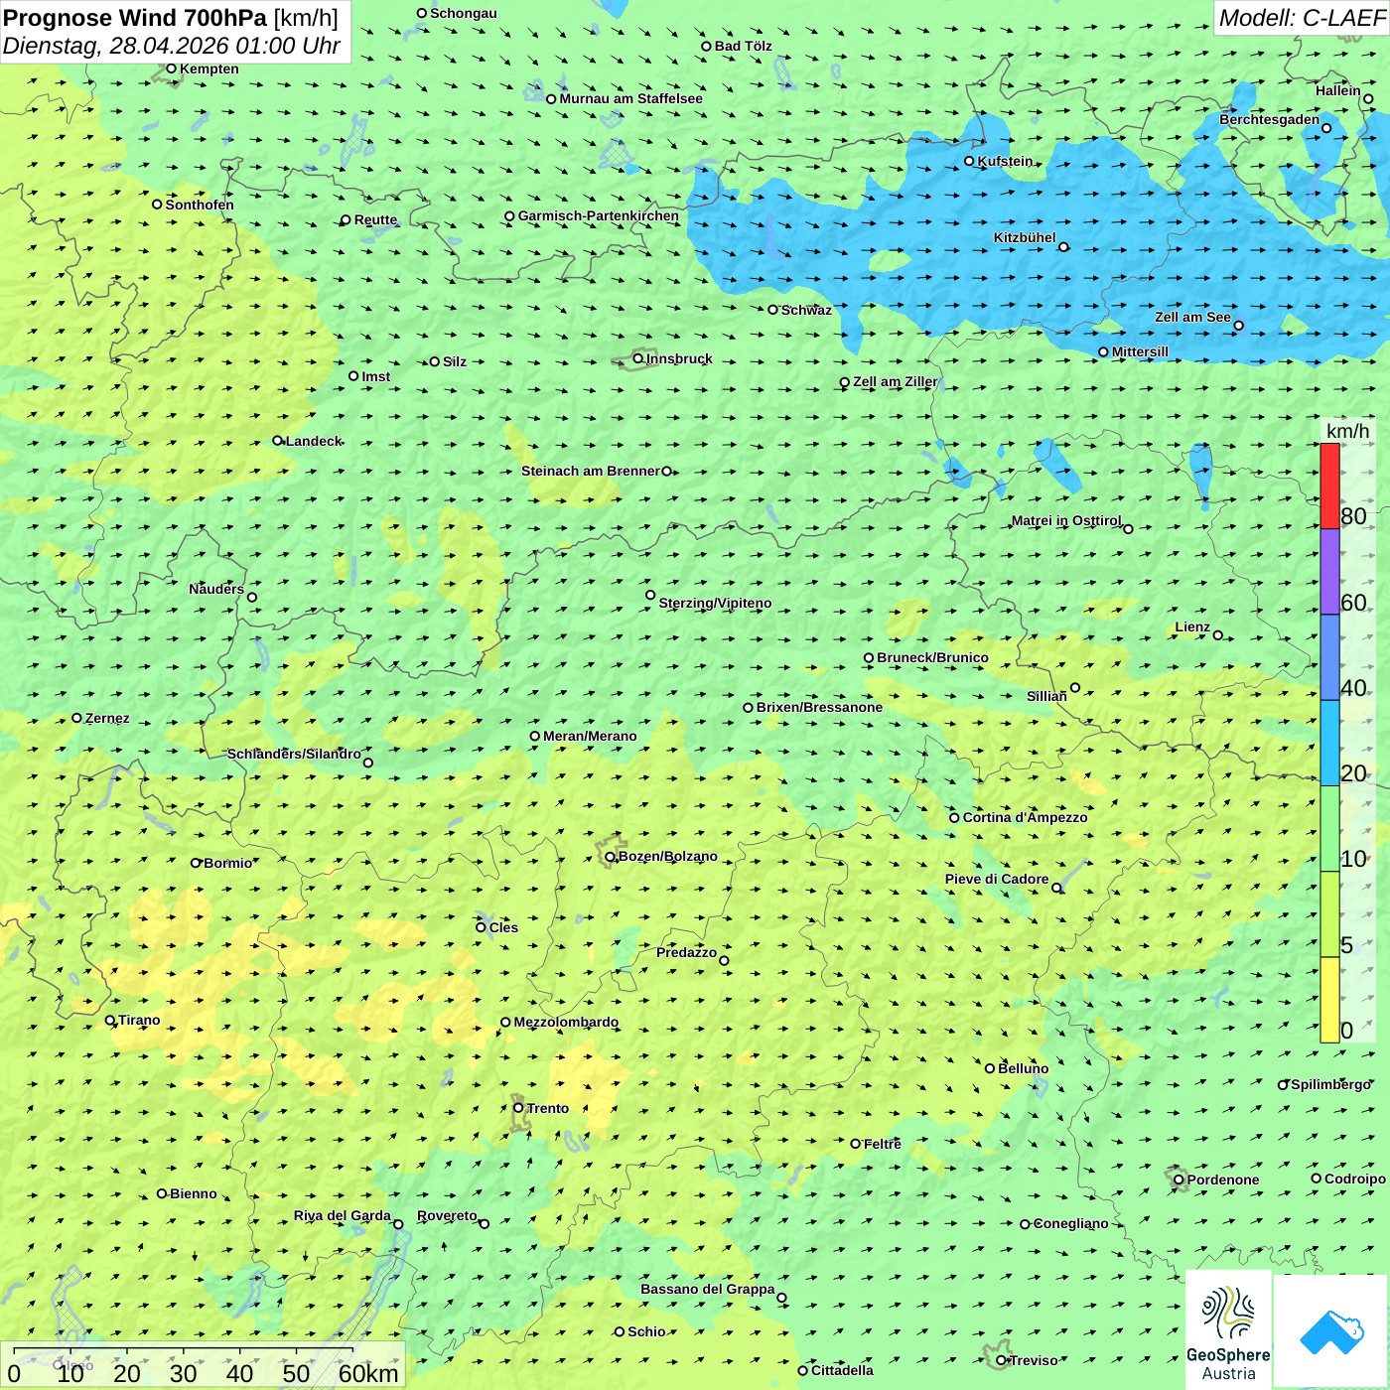Image resolution: width=1390 pixels, height=1390 pixels.
Task: Click the 'Landeck' label
Action: pos(314,441)
